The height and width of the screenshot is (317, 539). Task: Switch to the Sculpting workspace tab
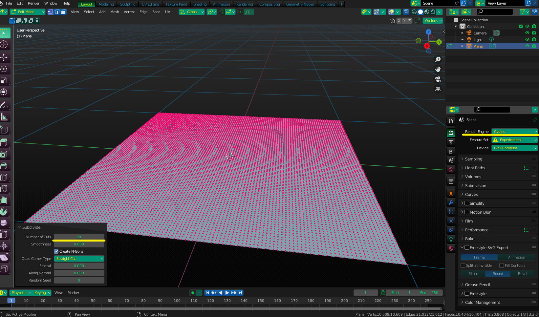click(128, 4)
